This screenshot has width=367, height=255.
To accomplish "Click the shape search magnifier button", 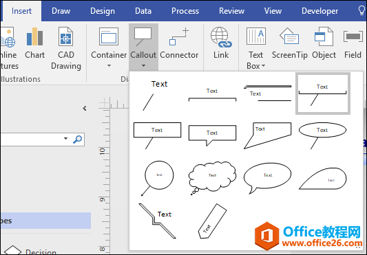I will [x=78, y=140].
